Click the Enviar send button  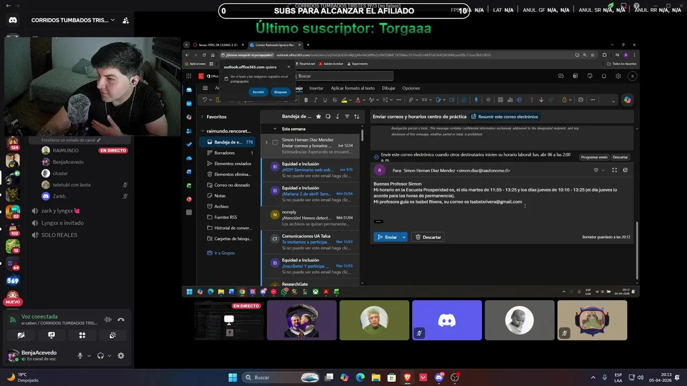(387, 237)
